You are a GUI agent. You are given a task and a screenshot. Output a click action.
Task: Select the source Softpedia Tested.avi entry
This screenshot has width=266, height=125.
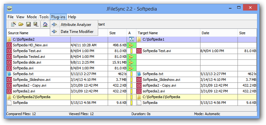(x=29, y=57)
